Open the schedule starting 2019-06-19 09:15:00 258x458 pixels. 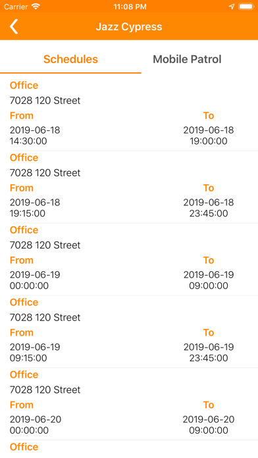[x=129, y=332]
